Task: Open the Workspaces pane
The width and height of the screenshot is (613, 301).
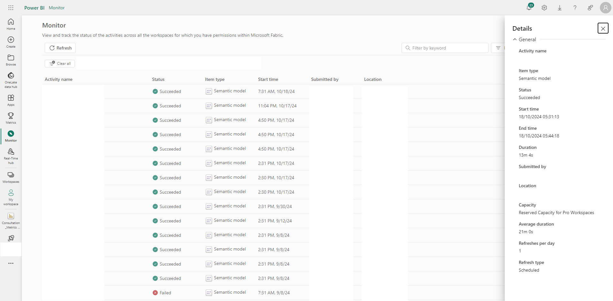Action: (11, 177)
